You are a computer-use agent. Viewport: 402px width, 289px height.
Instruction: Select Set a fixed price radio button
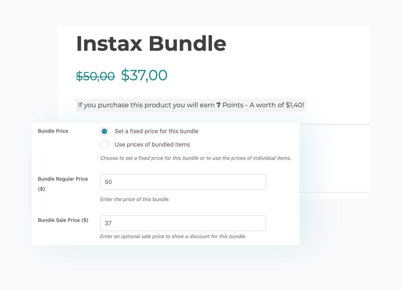pyautogui.click(x=104, y=131)
